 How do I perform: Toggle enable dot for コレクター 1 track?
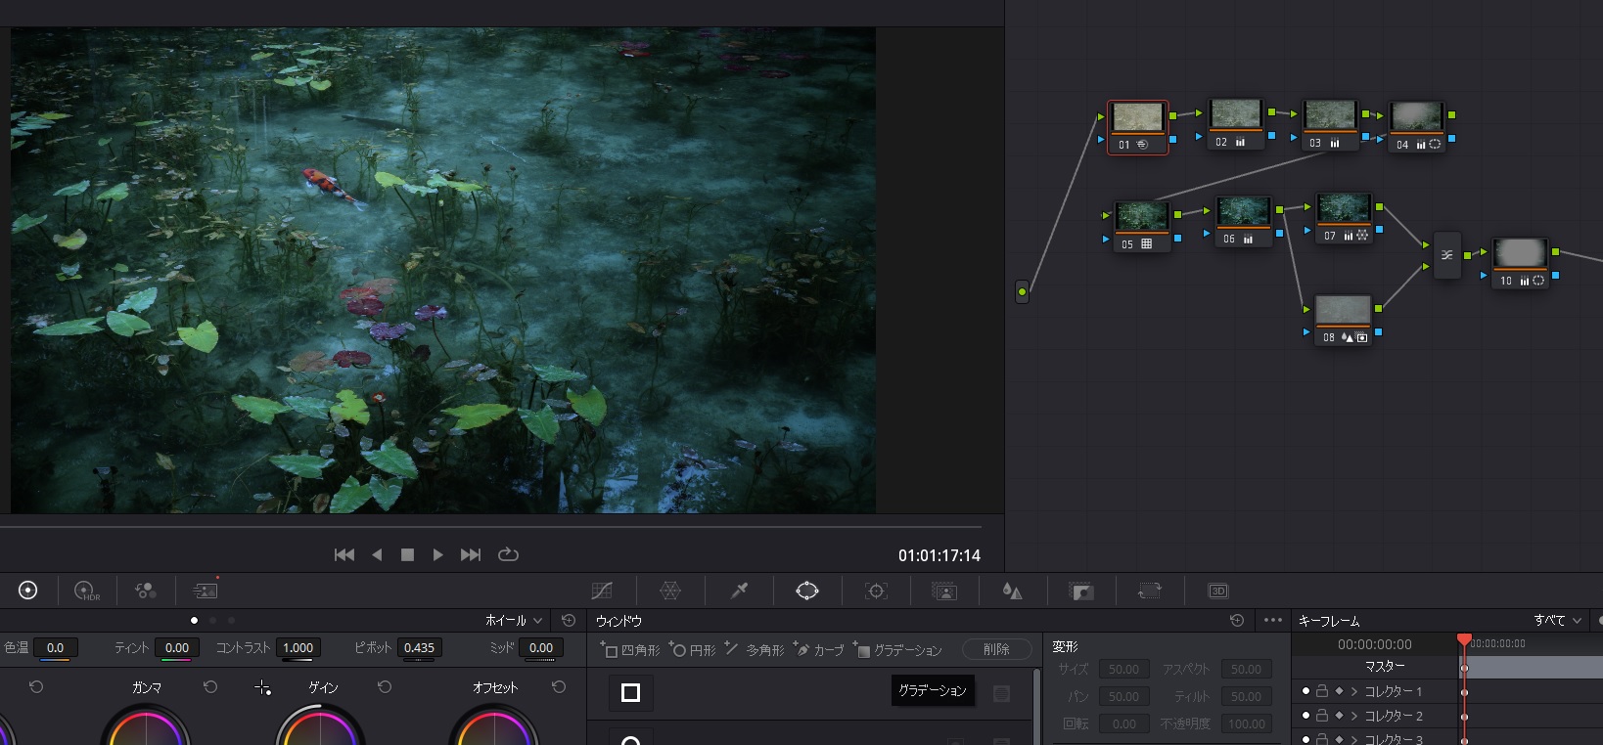point(1305,691)
